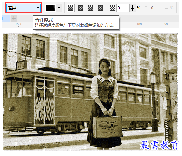
Task: Open the merge mode dropdown showing 差异
Action: coord(24,8)
